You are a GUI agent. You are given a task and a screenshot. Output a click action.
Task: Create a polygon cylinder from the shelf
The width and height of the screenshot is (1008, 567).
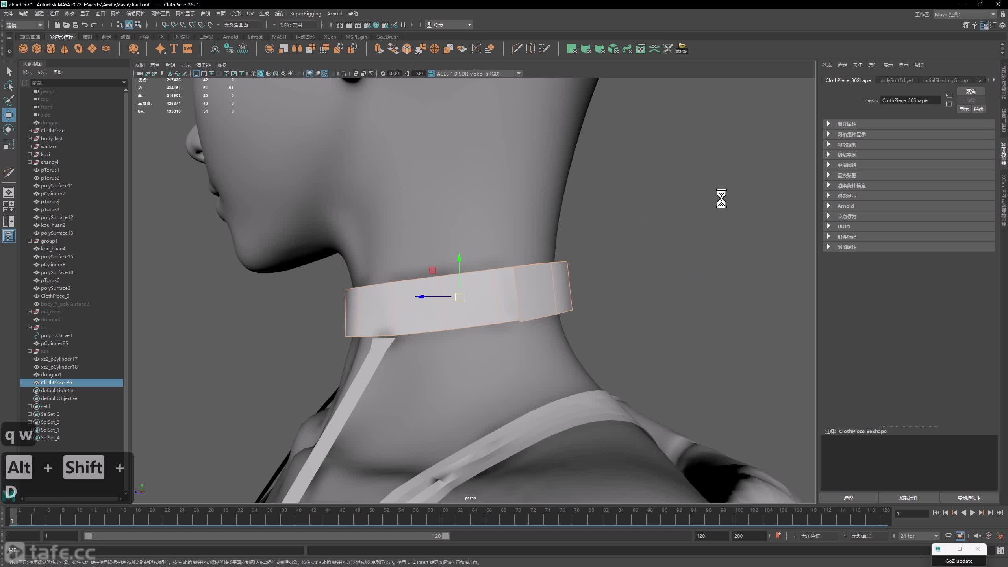point(51,48)
